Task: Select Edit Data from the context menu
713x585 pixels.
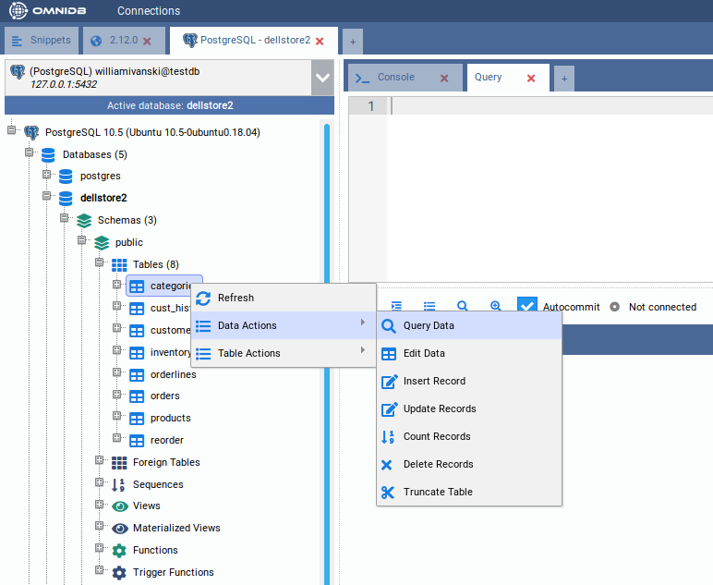Action: (x=424, y=353)
